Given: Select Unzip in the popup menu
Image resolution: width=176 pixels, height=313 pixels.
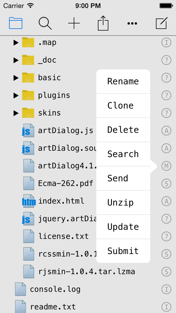Looking at the screenshot, I should point(123,202).
